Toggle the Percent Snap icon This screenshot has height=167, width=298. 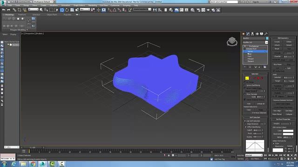[119, 10]
